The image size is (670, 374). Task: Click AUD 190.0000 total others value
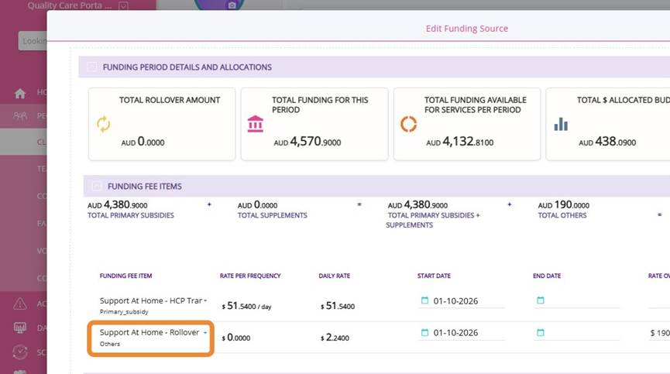click(x=564, y=205)
